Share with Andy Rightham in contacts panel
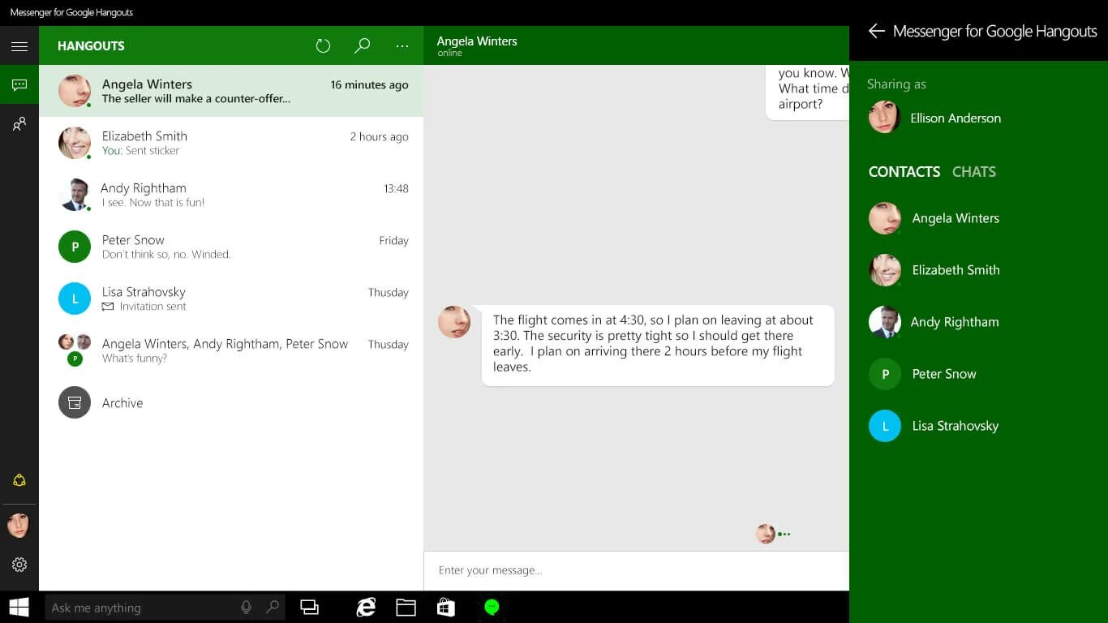 978,322
